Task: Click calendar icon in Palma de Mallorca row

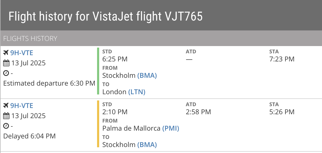Action: click(6, 116)
